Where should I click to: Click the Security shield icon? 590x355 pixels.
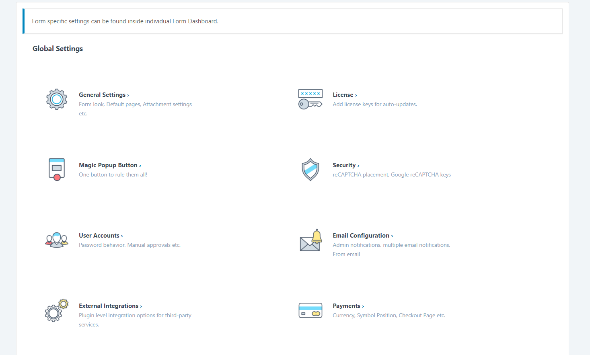[x=310, y=169]
